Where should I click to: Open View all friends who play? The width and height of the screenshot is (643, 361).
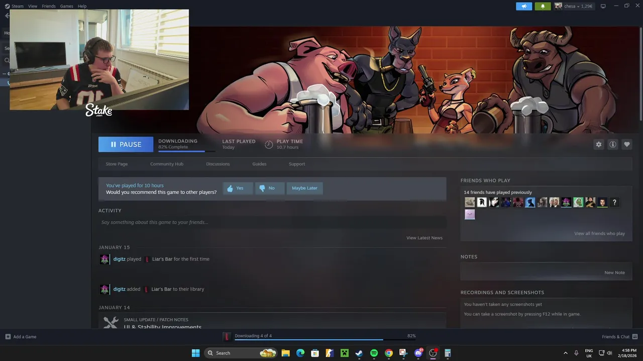599,234
